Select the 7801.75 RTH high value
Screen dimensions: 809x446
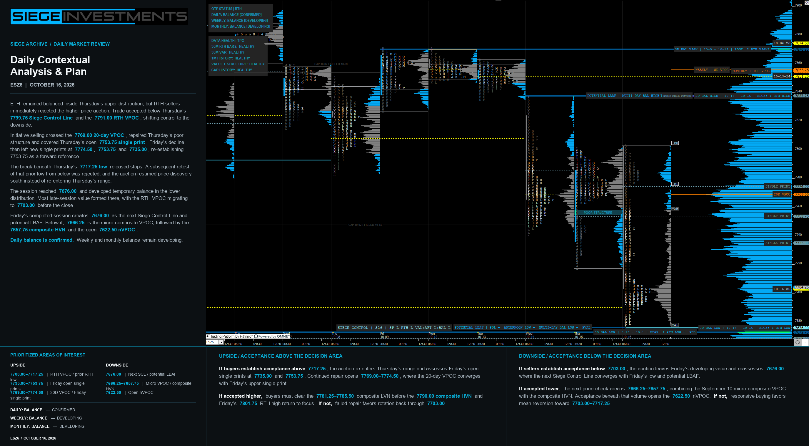tap(248, 404)
